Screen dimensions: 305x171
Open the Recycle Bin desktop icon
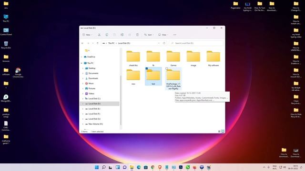pyautogui.click(x=6, y=45)
